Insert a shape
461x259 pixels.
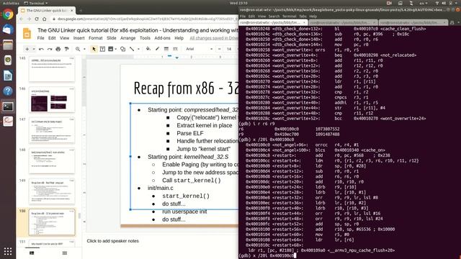[x=123, y=49]
